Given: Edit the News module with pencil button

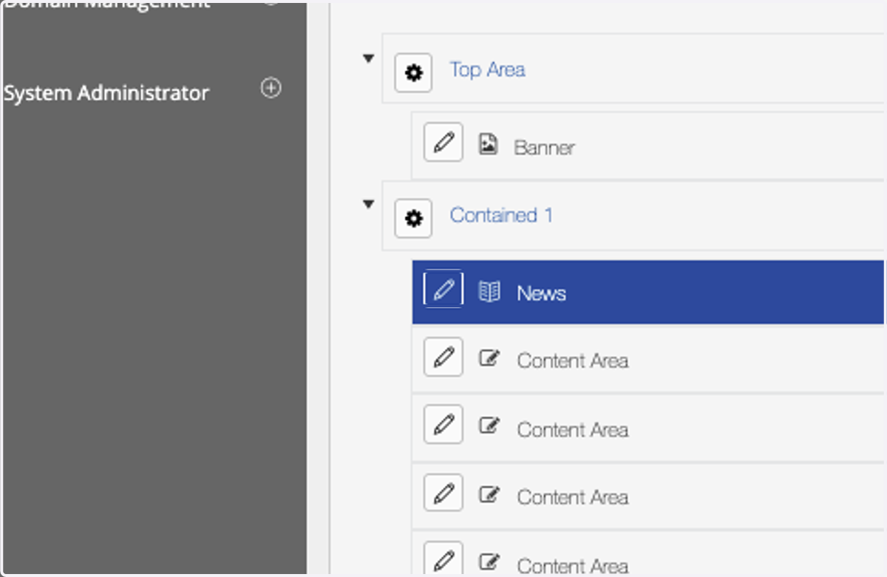Looking at the screenshot, I should pyautogui.click(x=443, y=288).
